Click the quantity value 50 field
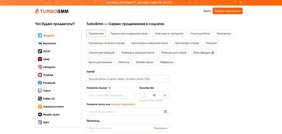282x134 pixels. [x=154, y=95]
